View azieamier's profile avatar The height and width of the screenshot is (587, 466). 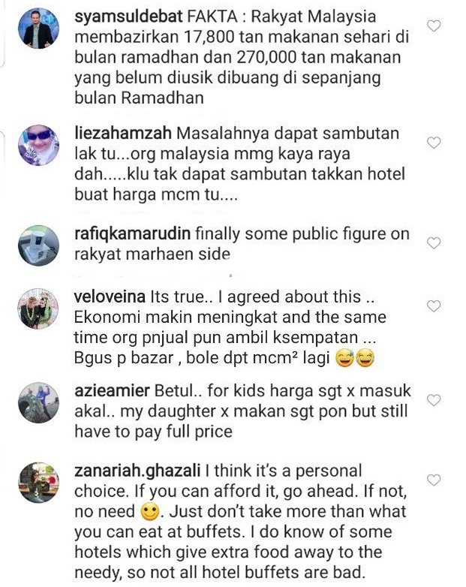(38, 403)
